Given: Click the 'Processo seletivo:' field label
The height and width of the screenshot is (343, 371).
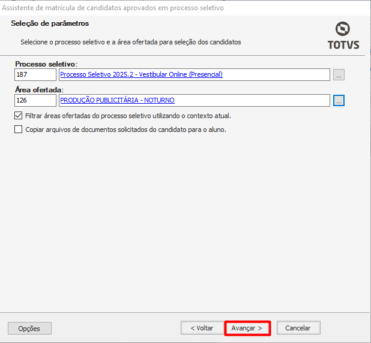Looking at the screenshot, I should click(x=47, y=64).
